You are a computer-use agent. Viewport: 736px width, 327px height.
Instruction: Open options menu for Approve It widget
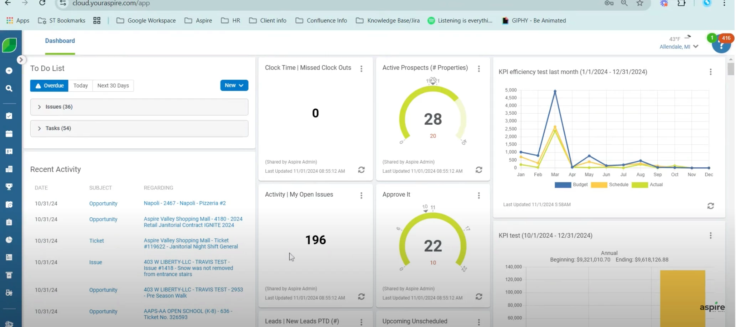point(479,196)
